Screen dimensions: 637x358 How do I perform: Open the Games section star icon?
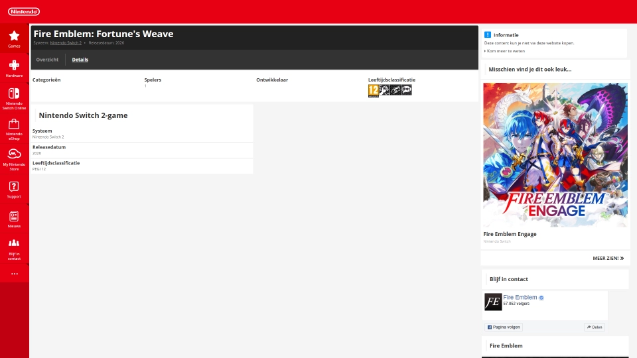pyautogui.click(x=14, y=36)
